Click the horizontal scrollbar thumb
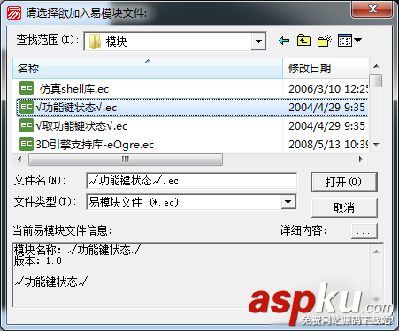 (126, 159)
